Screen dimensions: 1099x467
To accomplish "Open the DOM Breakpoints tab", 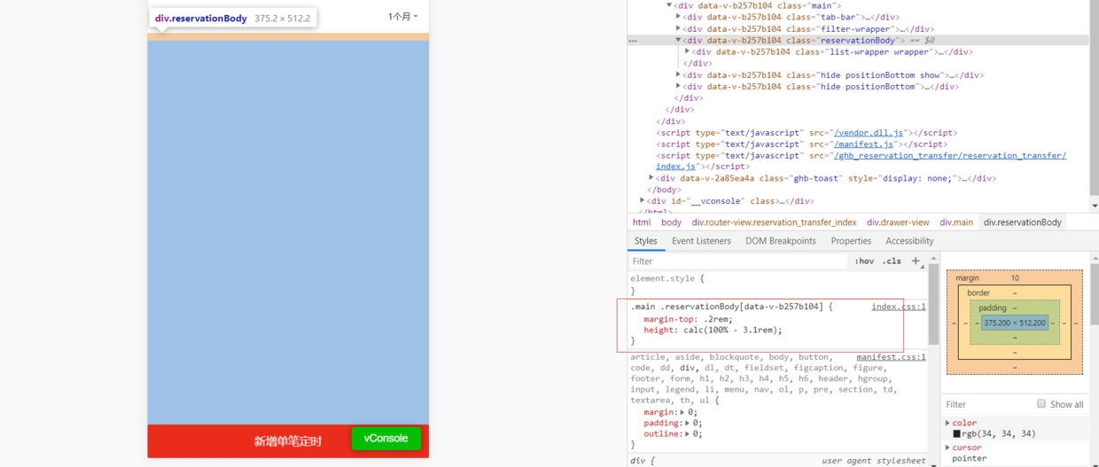I will 781,241.
